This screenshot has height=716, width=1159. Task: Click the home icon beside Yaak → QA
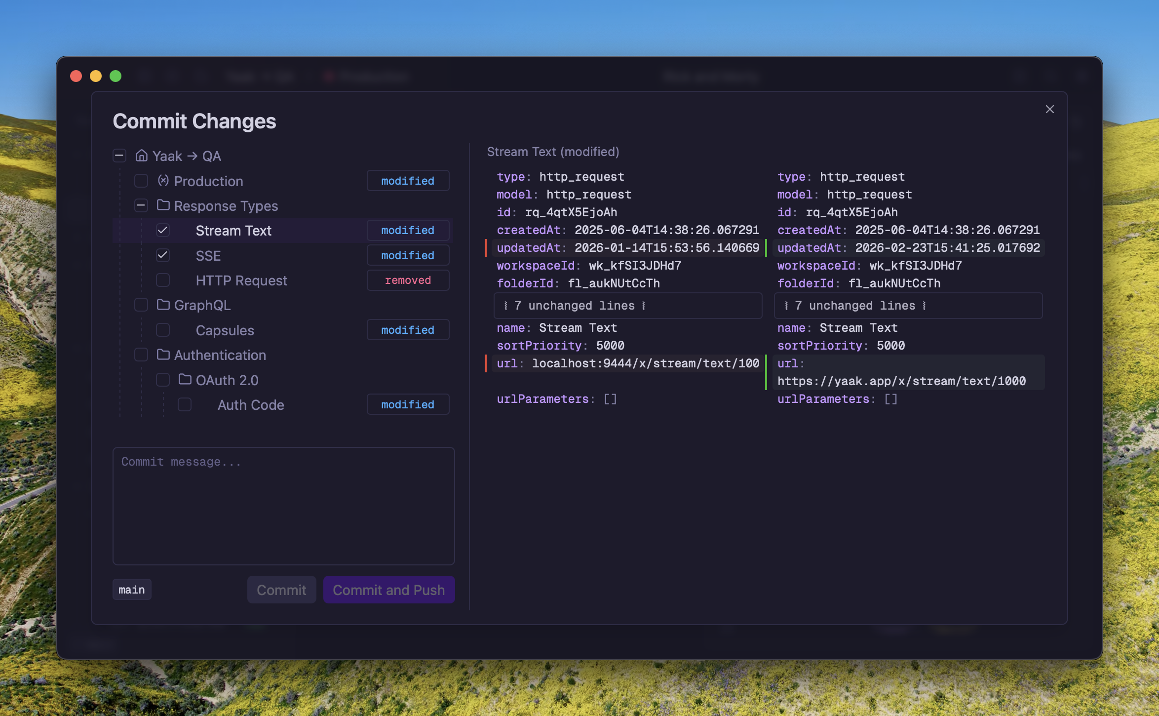tap(142, 156)
